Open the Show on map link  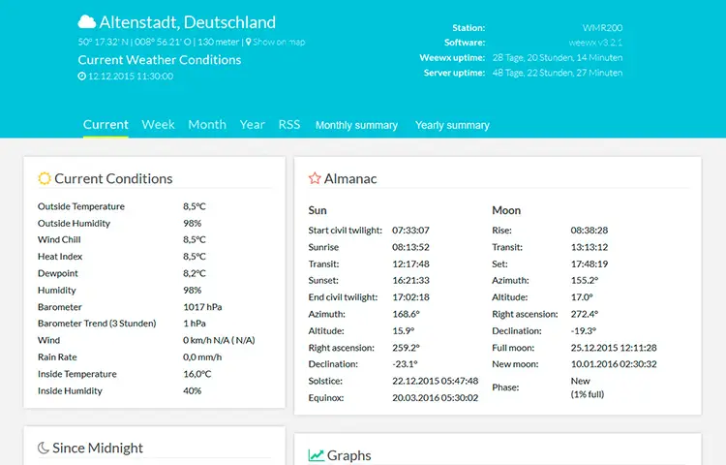pos(279,42)
